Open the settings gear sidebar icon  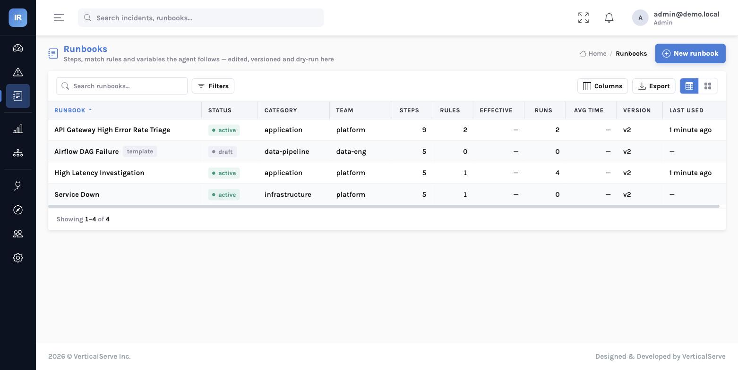pos(18,258)
